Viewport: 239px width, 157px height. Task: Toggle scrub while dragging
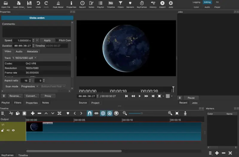96,113
